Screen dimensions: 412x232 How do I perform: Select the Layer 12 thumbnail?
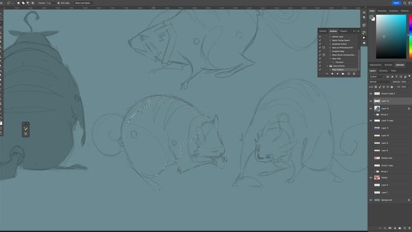377,108
